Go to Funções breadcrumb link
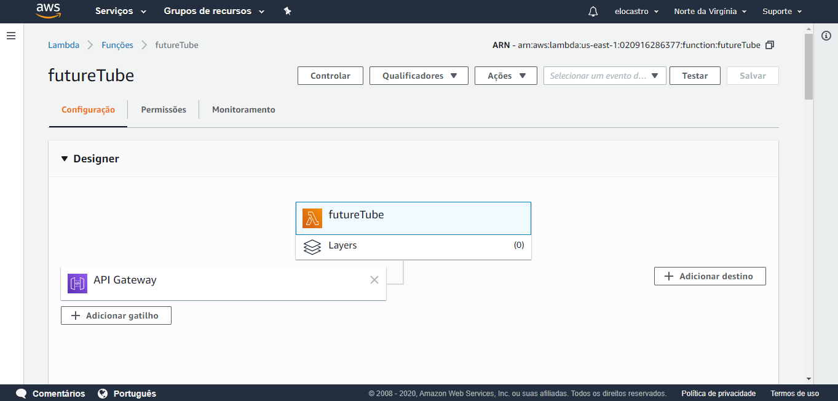The width and height of the screenshot is (838, 401). click(117, 45)
